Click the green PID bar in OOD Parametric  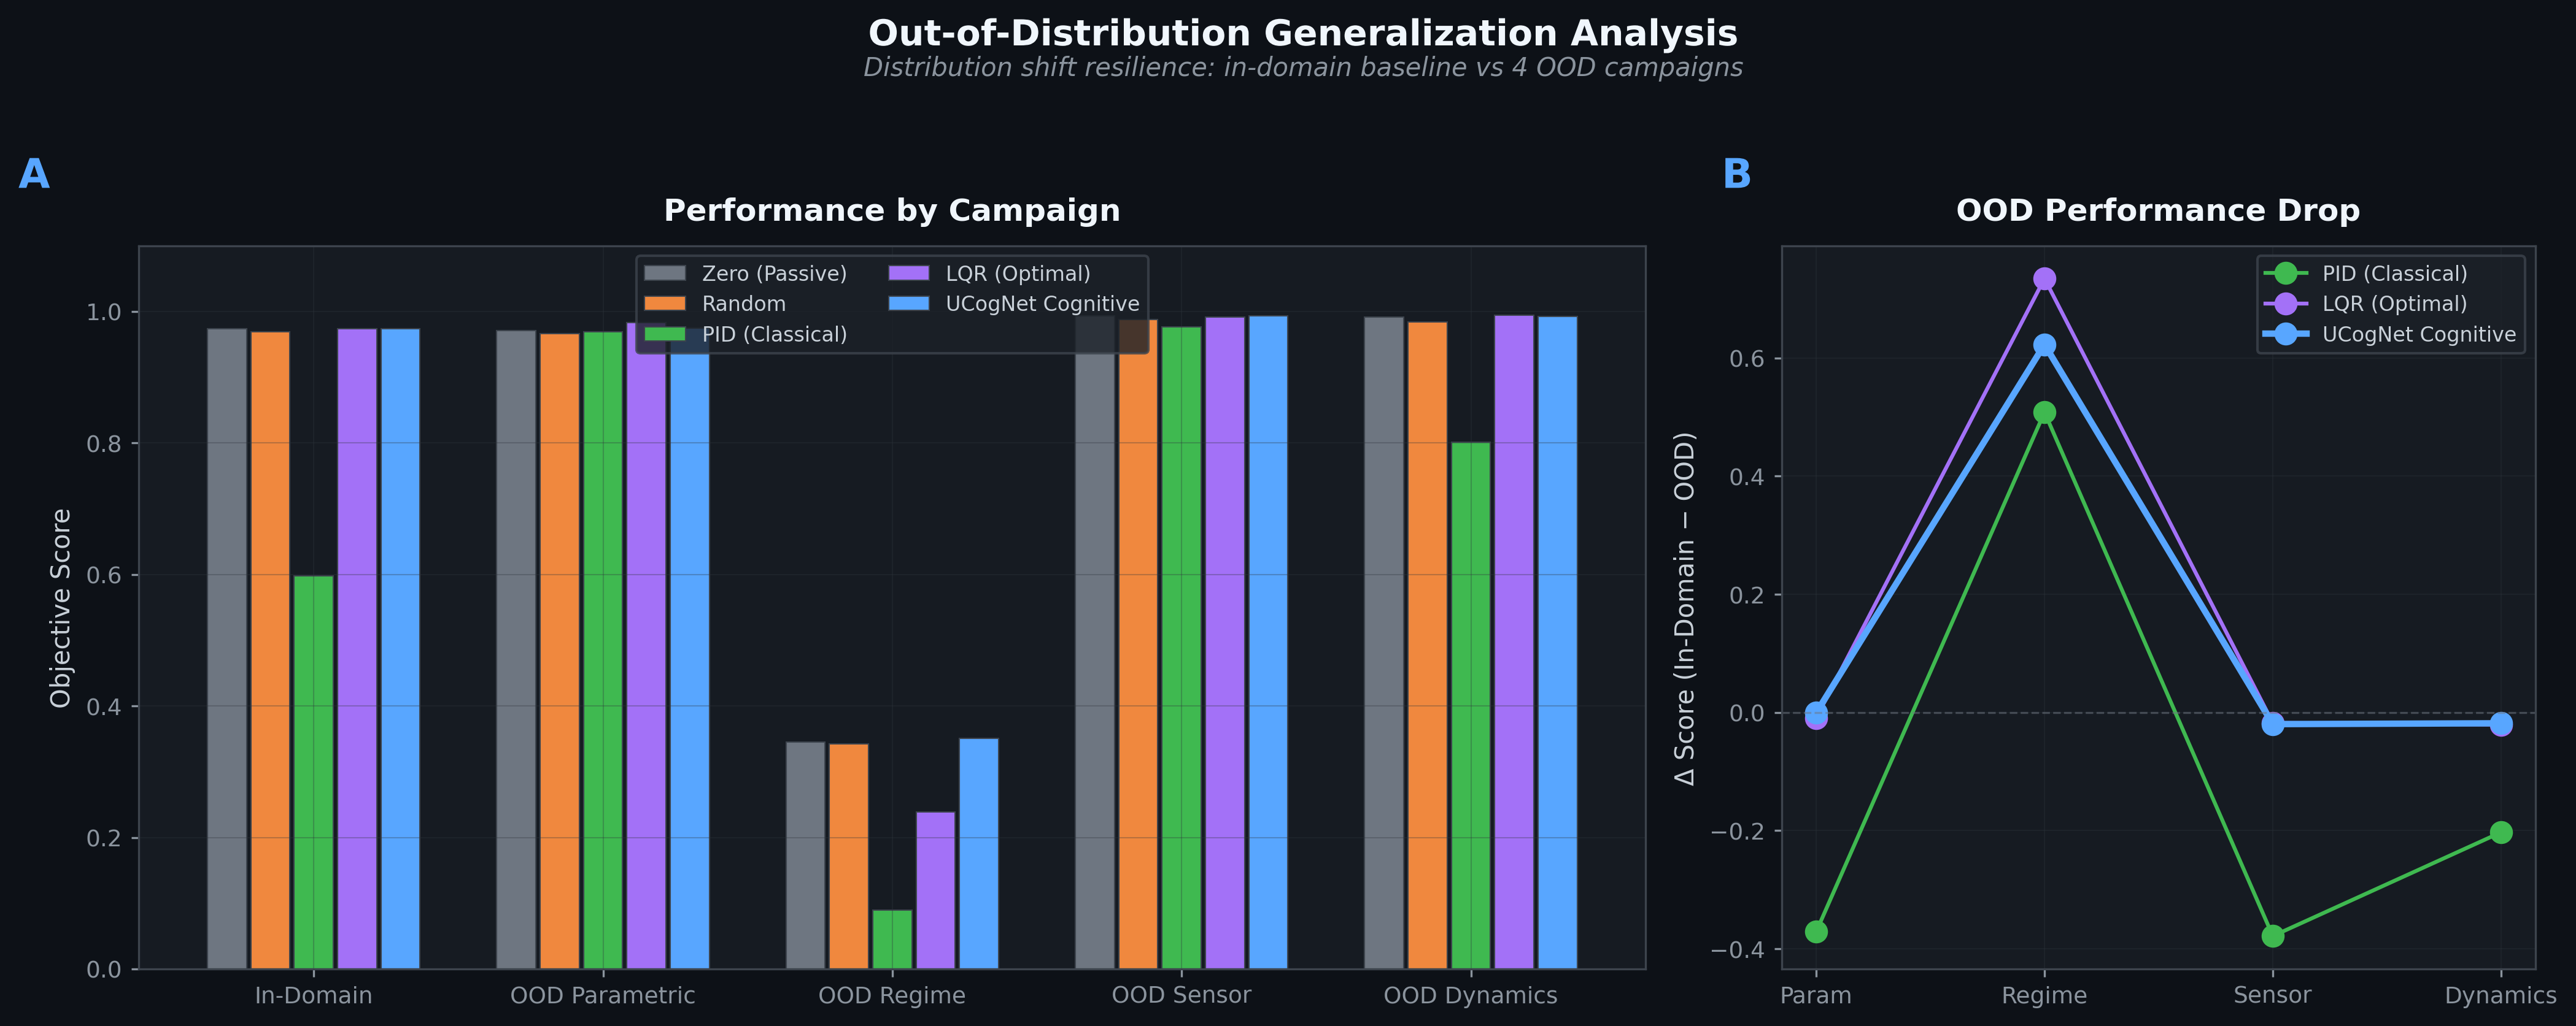[603, 650]
